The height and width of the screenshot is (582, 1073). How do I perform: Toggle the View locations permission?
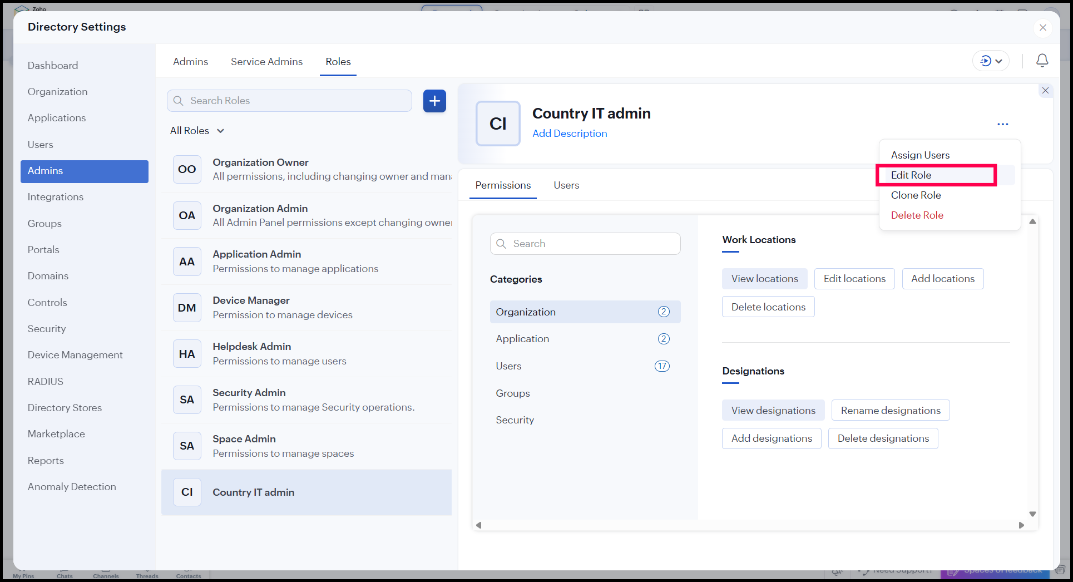(x=764, y=279)
